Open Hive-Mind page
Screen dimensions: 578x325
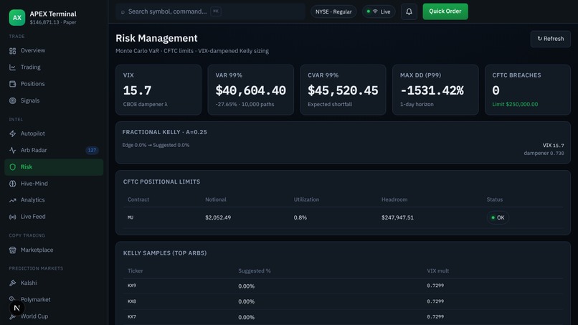(54, 184)
